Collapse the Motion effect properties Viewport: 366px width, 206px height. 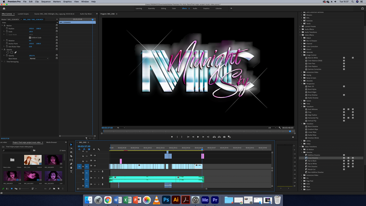tap(2, 26)
